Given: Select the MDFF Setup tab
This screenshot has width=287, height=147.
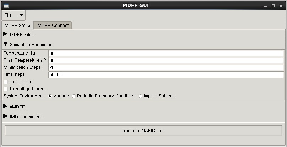Looking at the screenshot, I should (17, 25).
